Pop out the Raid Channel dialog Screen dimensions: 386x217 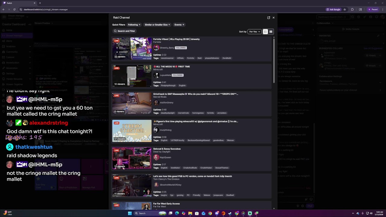pyautogui.click(x=269, y=17)
